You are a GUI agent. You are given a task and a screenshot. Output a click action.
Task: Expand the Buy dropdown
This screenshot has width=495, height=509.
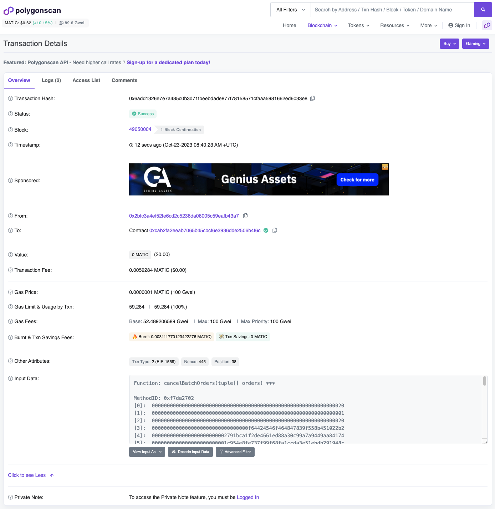coord(449,44)
